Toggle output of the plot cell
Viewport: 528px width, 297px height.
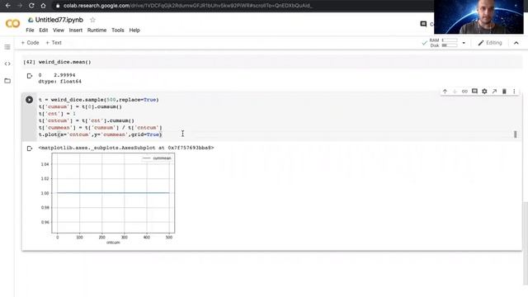click(x=30, y=148)
